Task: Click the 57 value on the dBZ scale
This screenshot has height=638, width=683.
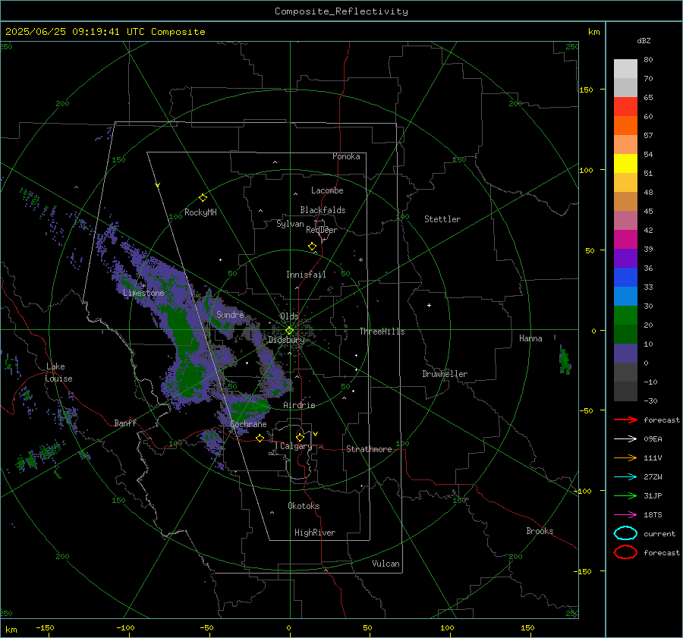Action: click(648, 136)
